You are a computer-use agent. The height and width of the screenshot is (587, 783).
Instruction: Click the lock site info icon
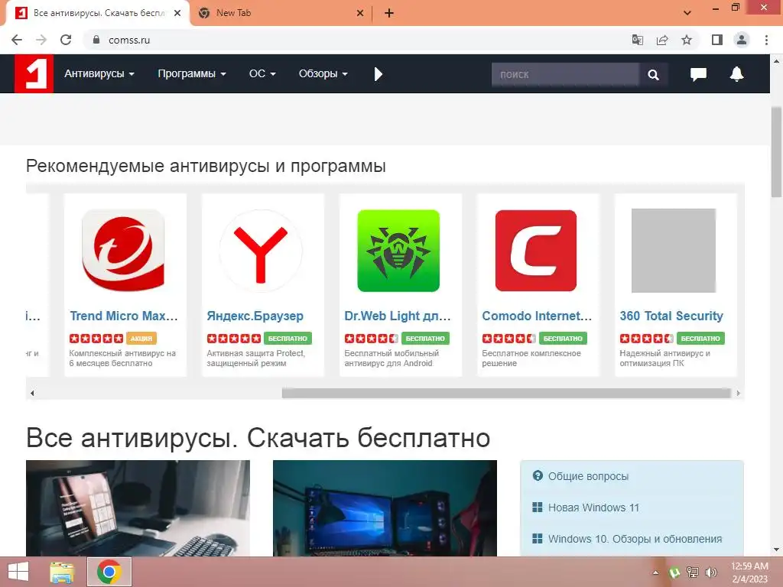tap(96, 40)
